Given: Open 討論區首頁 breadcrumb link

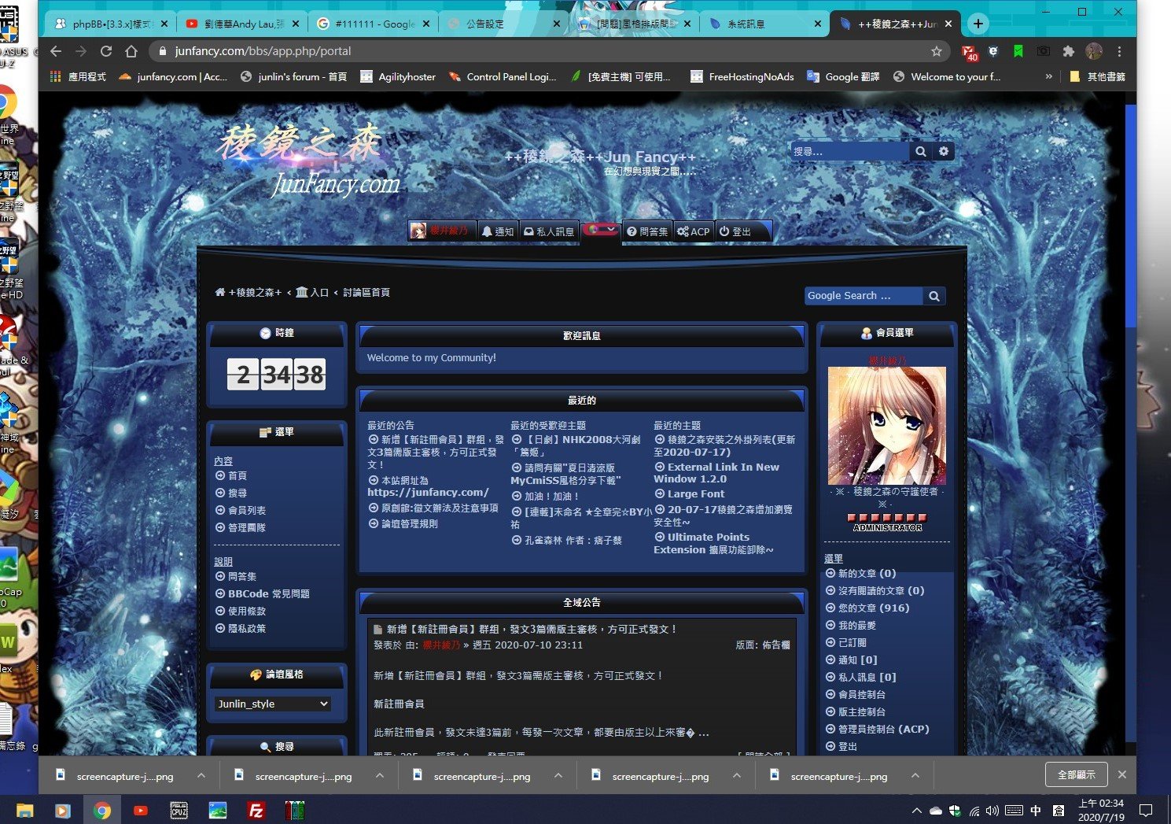Looking at the screenshot, I should pyautogui.click(x=366, y=293).
